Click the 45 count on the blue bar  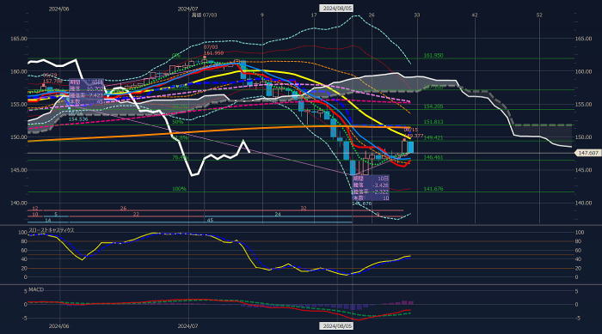[210, 221]
